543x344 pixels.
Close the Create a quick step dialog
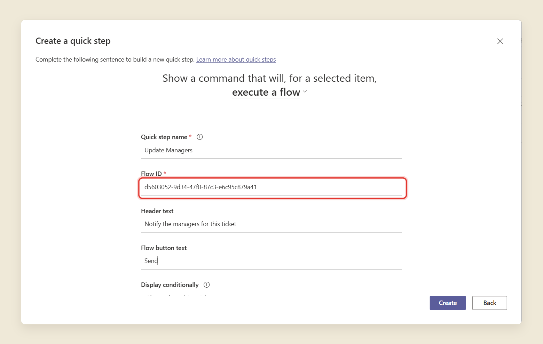(500, 41)
